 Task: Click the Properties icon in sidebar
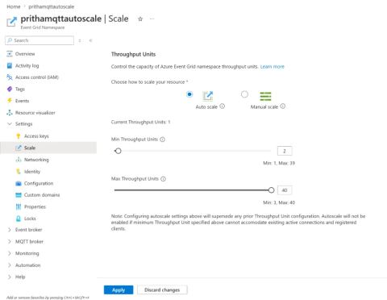coord(19,206)
